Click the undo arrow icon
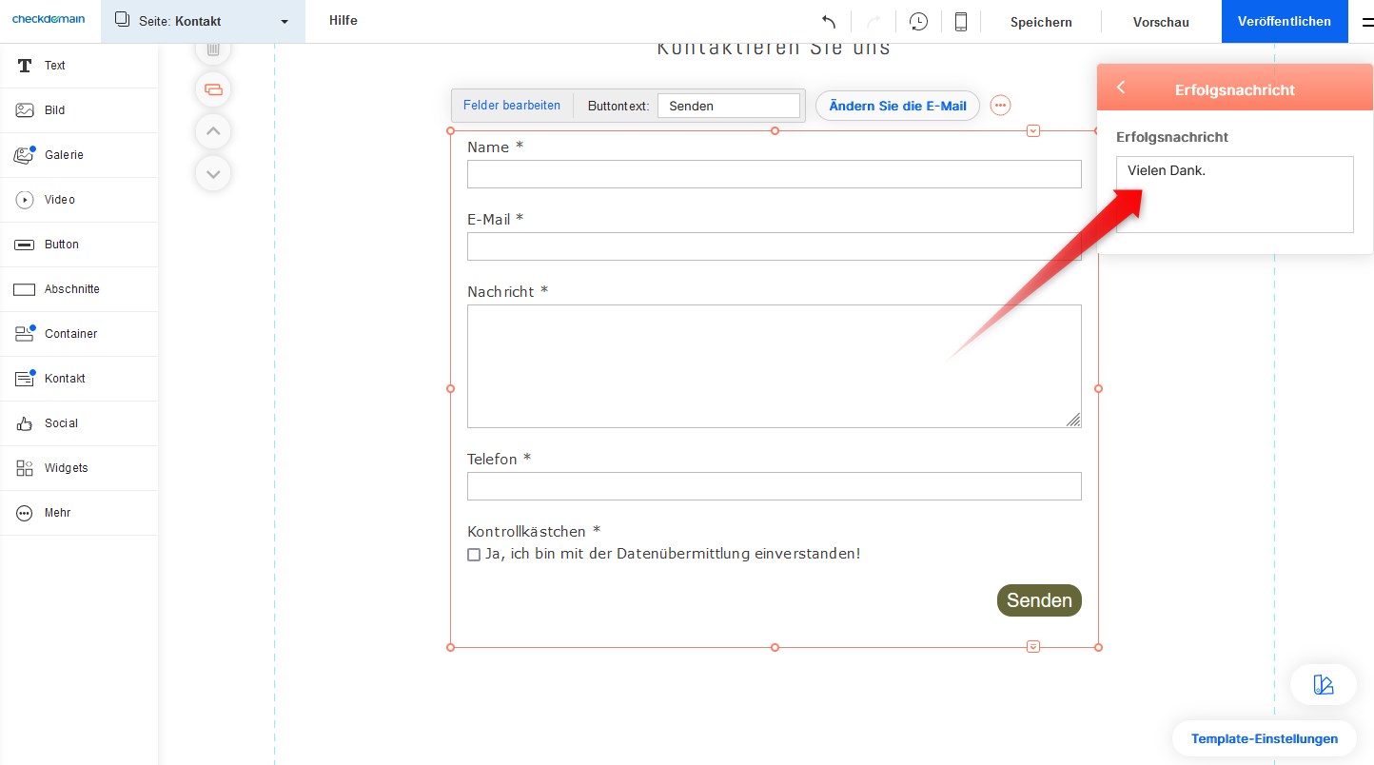This screenshot has width=1374, height=765. coord(829,22)
